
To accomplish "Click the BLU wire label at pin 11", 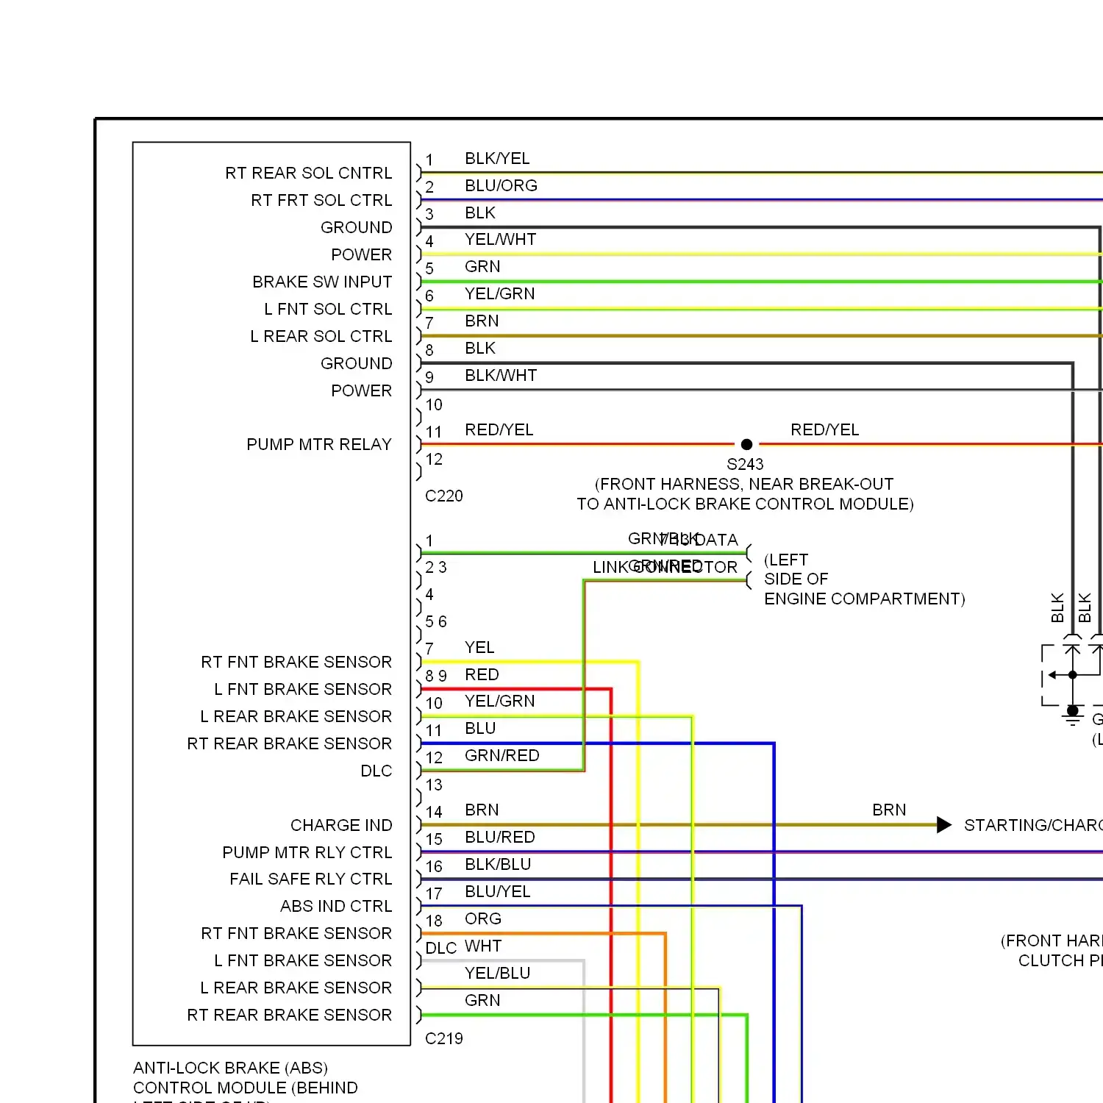I will pos(480,728).
